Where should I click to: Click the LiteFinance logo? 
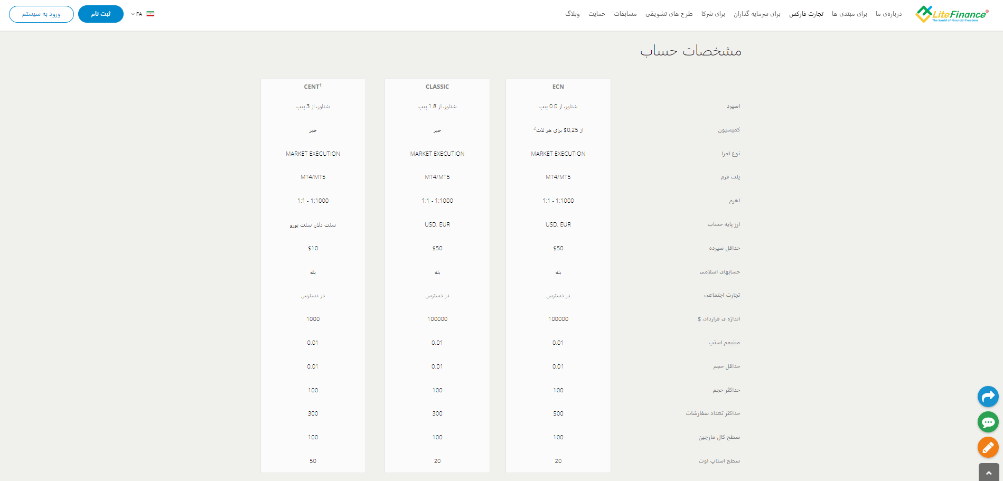(952, 14)
